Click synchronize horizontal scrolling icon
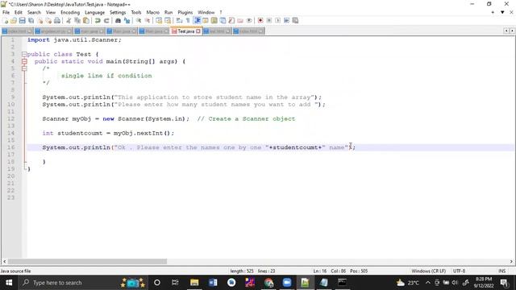The width and height of the screenshot is (516, 290). (168, 20)
